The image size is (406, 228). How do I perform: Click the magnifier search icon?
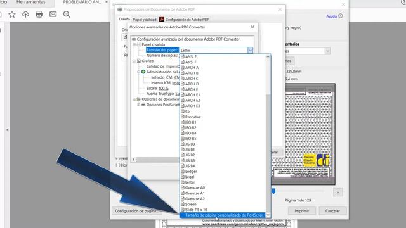(x=67, y=14)
